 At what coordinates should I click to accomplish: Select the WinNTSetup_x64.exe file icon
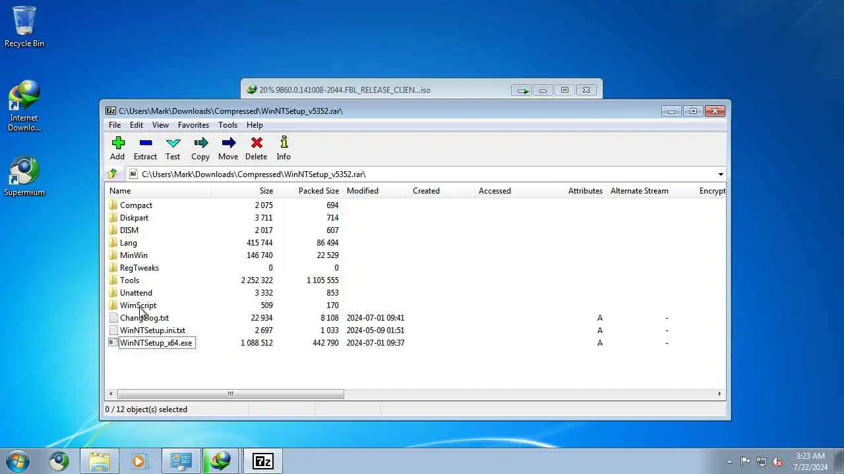click(113, 343)
